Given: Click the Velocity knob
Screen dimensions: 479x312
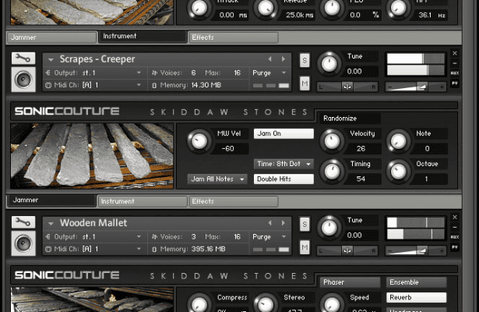Looking at the screenshot, I should [333, 140].
